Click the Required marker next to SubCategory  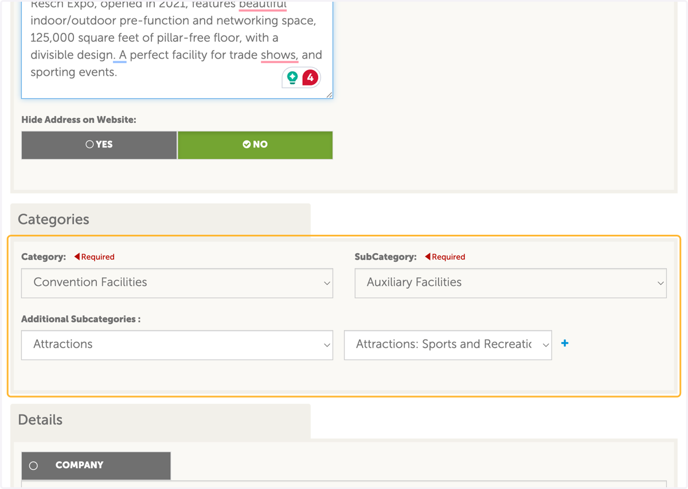[x=445, y=257]
